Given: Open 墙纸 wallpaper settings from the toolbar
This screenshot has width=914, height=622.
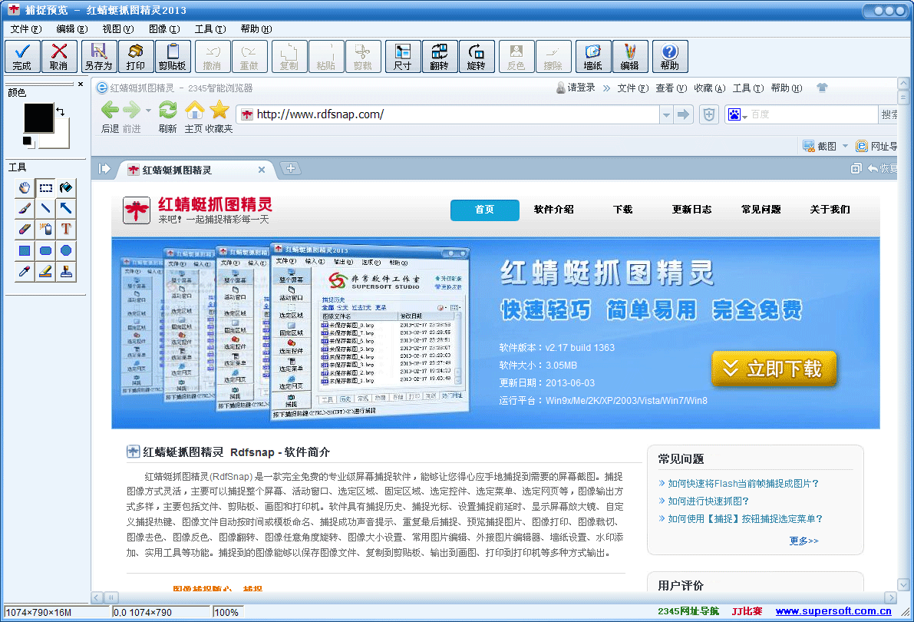Looking at the screenshot, I should pos(592,56).
